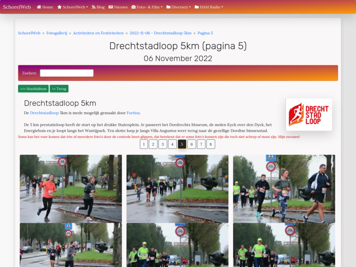This screenshot has height=267, width=356.
Task: Go to gallery page 6
Action: tap(192, 144)
